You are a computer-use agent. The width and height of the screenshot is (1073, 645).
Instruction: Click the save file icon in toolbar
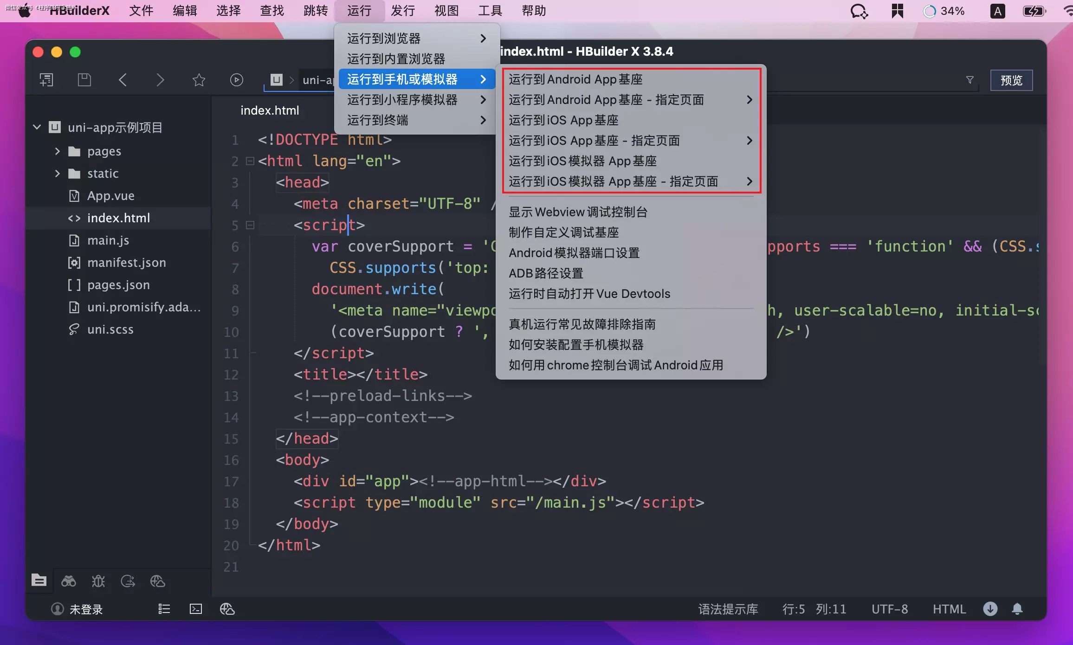[x=84, y=80]
